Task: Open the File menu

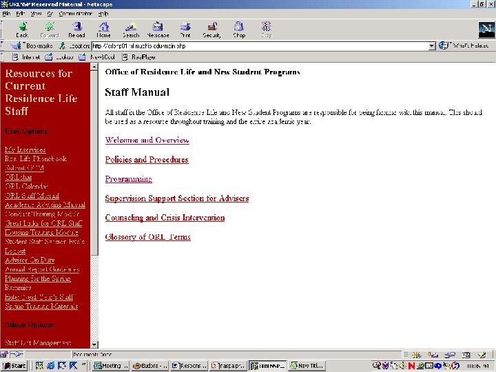Action: [x=6, y=14]
